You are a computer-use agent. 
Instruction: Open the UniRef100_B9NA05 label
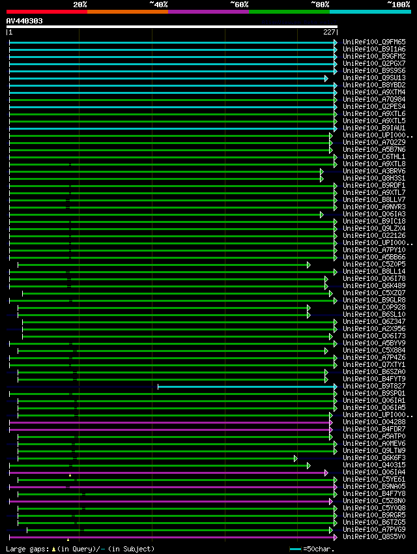pyautogui.click(x=374, y=486)
